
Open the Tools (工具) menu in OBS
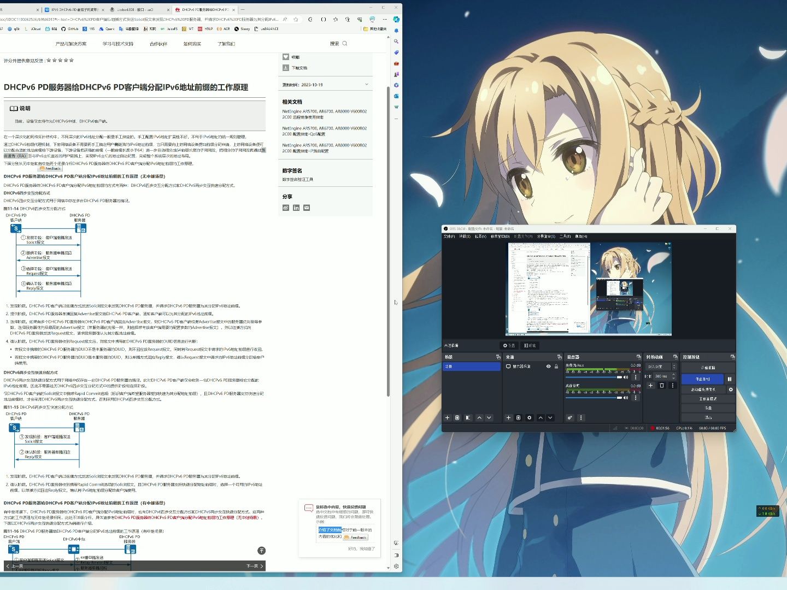click(565, 237)
